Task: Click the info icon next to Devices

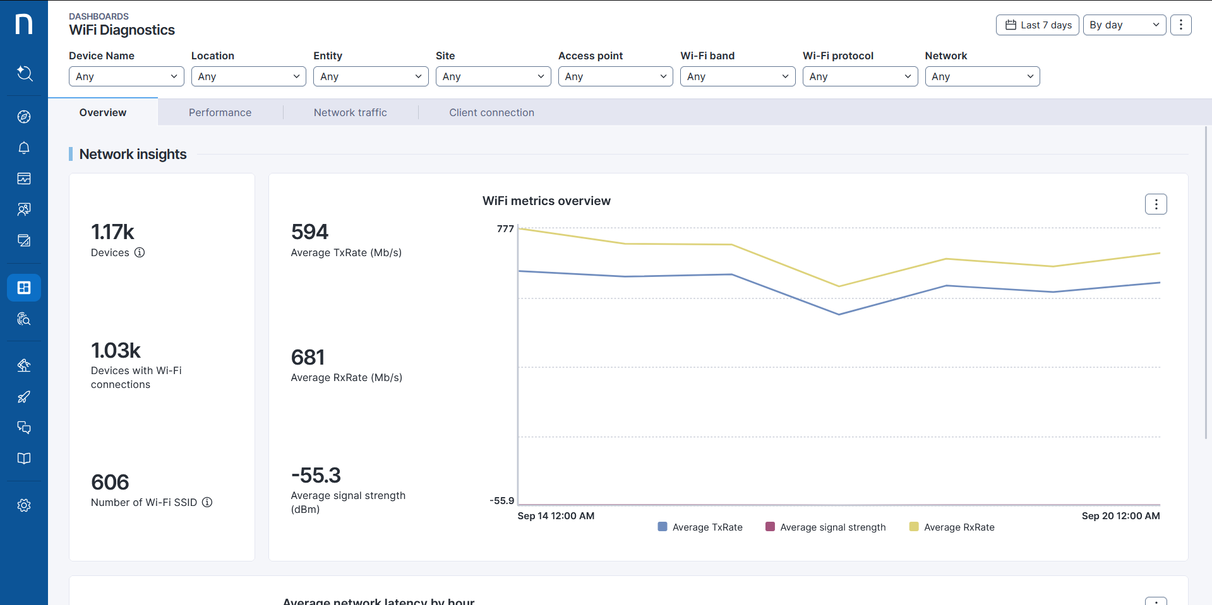Action: pyautogui.click(x=140, y=252)
